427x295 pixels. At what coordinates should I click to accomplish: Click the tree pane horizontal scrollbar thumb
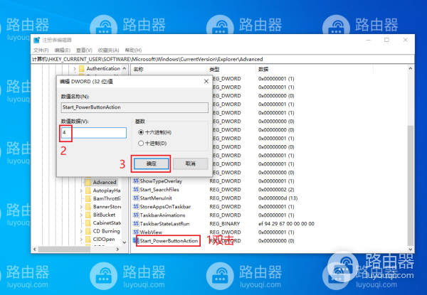pyautogui.click(x=64, y=249)
